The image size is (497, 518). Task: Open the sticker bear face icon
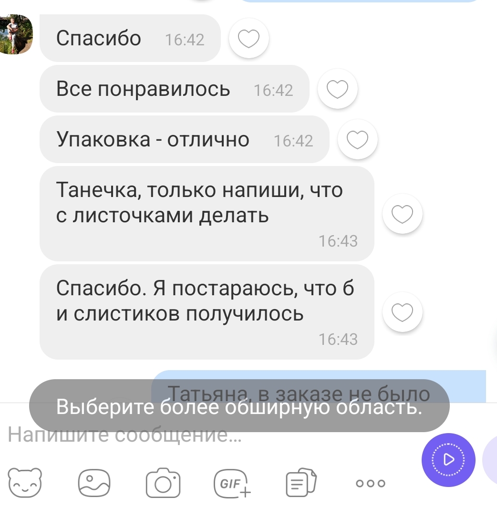click(x=25, y=483)
